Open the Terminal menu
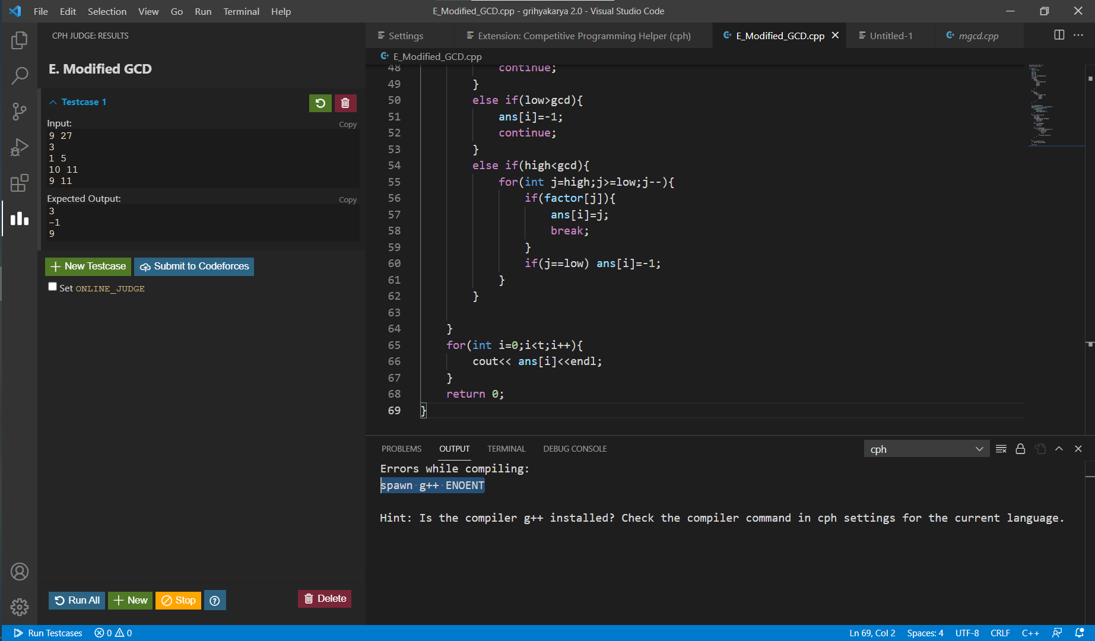This screenshot has height=641, width=1095. (241, 11)
